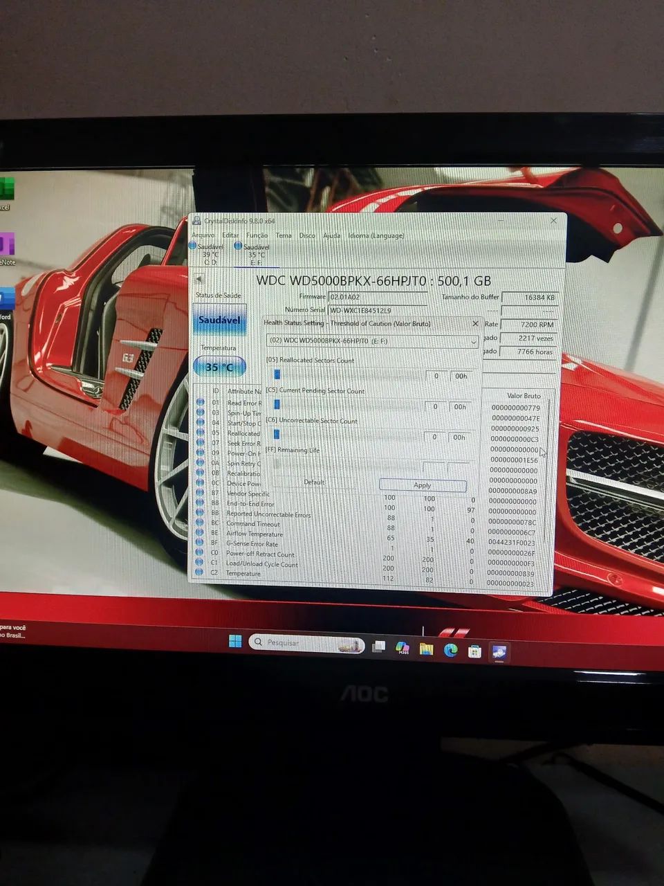
Task: Click status orb for Vendor Specific B7 row
Action: 200,493
